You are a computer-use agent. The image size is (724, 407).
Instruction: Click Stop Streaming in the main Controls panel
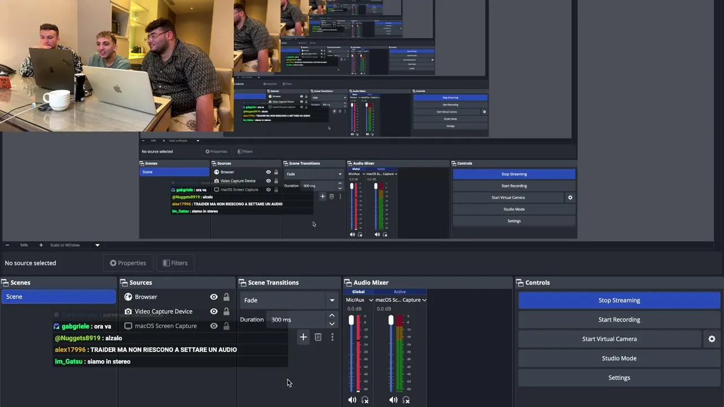[x=619, y=300]
